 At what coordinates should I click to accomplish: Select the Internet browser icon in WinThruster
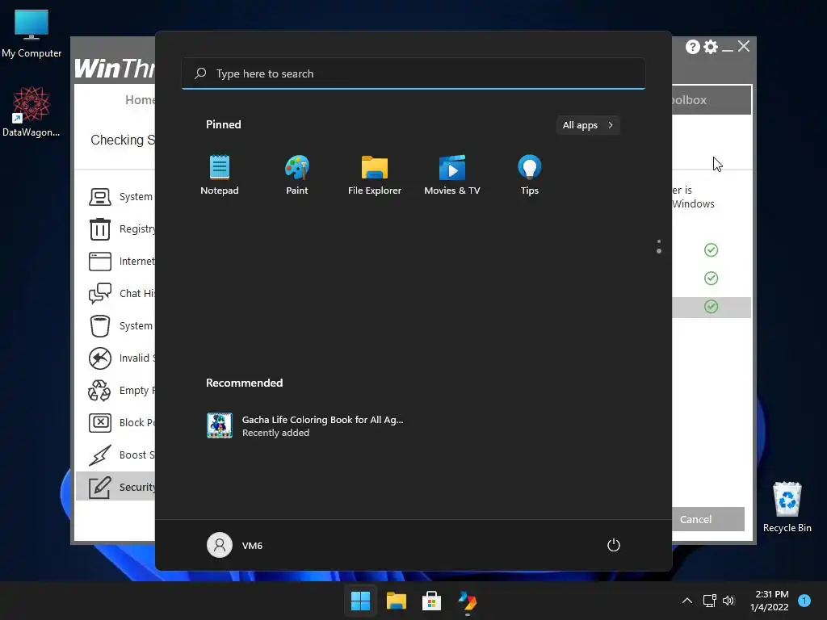pyautogui.click(x=99, y=262)
